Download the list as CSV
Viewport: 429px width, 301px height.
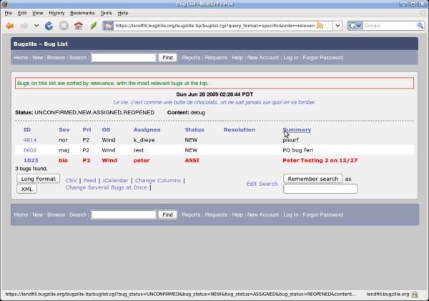click(71, 181)
